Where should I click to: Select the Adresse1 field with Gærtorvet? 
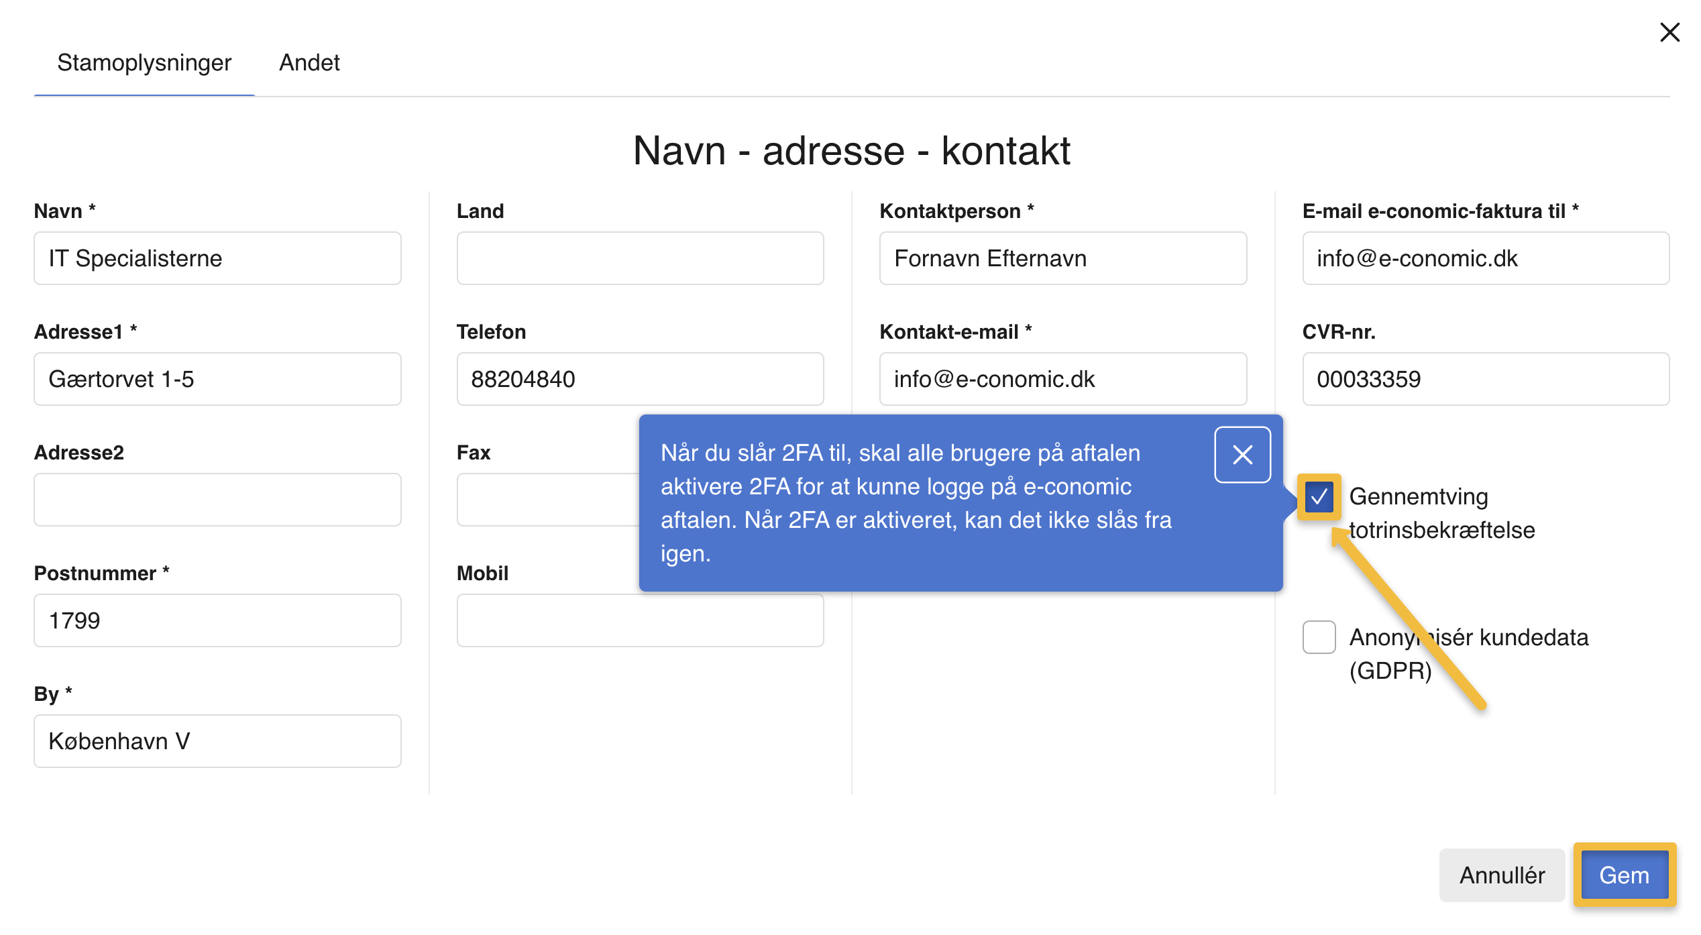coord(217,379)
